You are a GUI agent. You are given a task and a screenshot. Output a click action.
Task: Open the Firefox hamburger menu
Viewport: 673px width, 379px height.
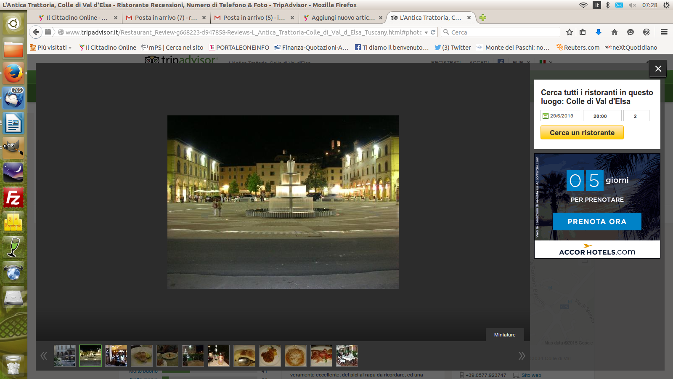click(x=664, y=32)
